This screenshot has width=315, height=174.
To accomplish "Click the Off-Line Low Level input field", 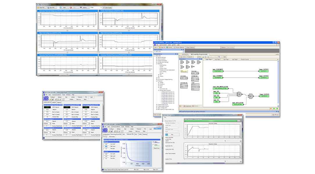I will (x=106, y=144).
